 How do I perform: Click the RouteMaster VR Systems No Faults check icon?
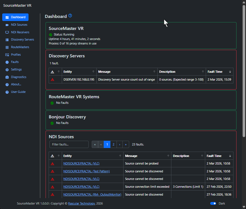(x=52, y=103)
